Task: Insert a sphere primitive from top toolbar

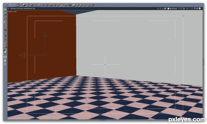Action: pyautogui.click(x=24, y=5)
